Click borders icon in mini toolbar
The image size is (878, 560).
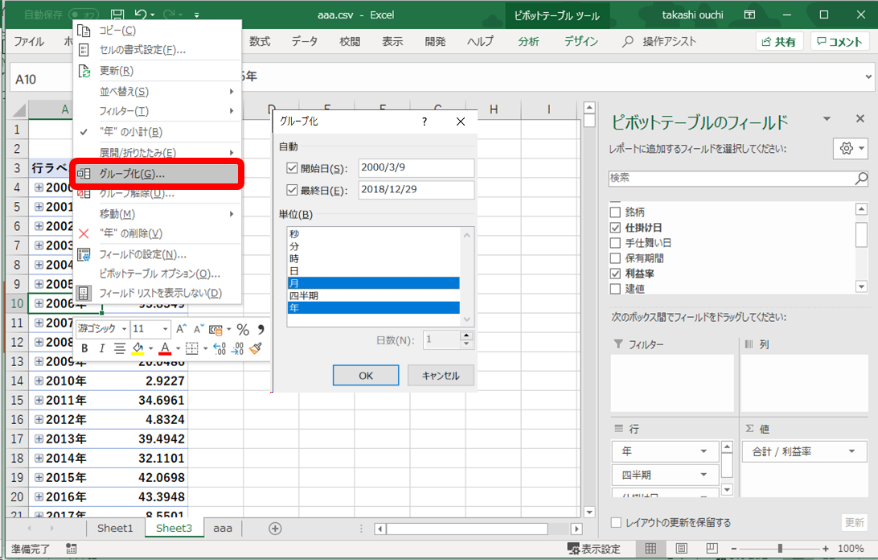pyautogui.click(x=191, y=348)
